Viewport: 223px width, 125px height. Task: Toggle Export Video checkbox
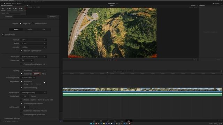pos(3,35)
